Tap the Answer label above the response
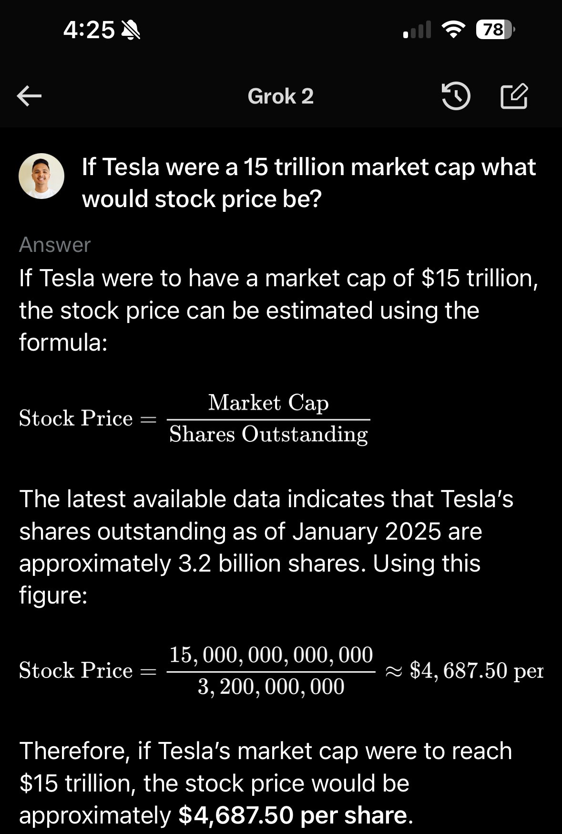This screenshot has width=562, height=834. pyautogui.click(x=54, y=245)
